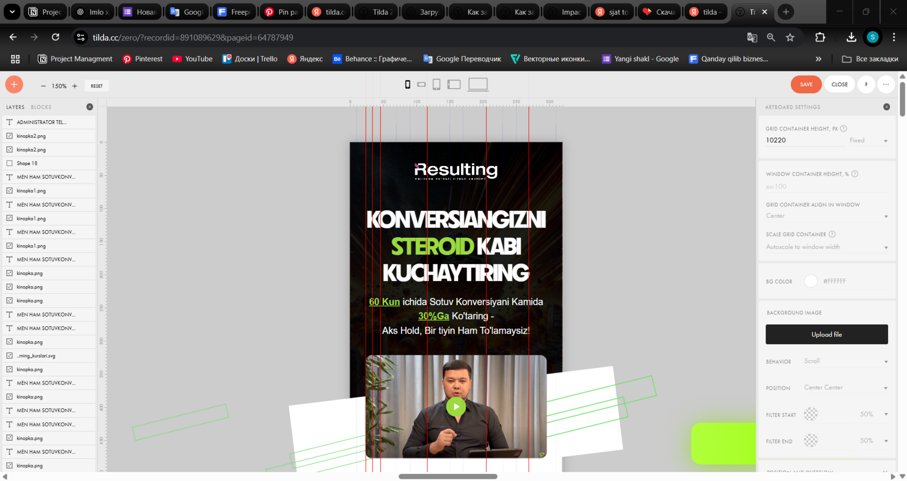Open the BG Color white swatch

click(x=810, y=281)
